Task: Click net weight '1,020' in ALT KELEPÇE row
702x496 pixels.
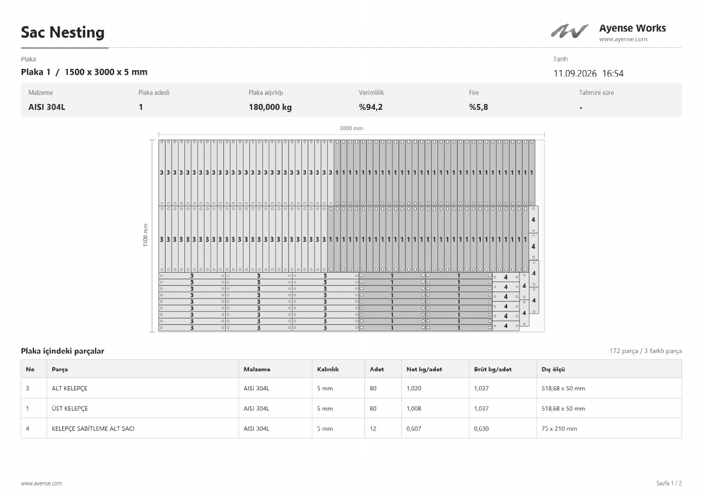Action: coord(414,388)
